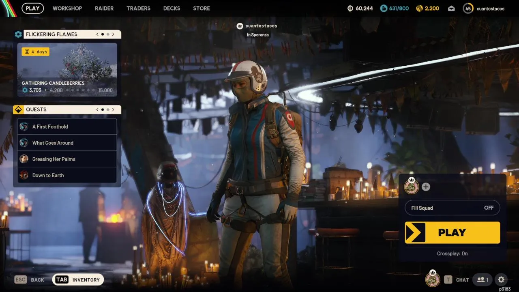This screenshot has width=519, height=292.
Task: Add a squad member with plus icon
Action: click(x=426, y=187)
